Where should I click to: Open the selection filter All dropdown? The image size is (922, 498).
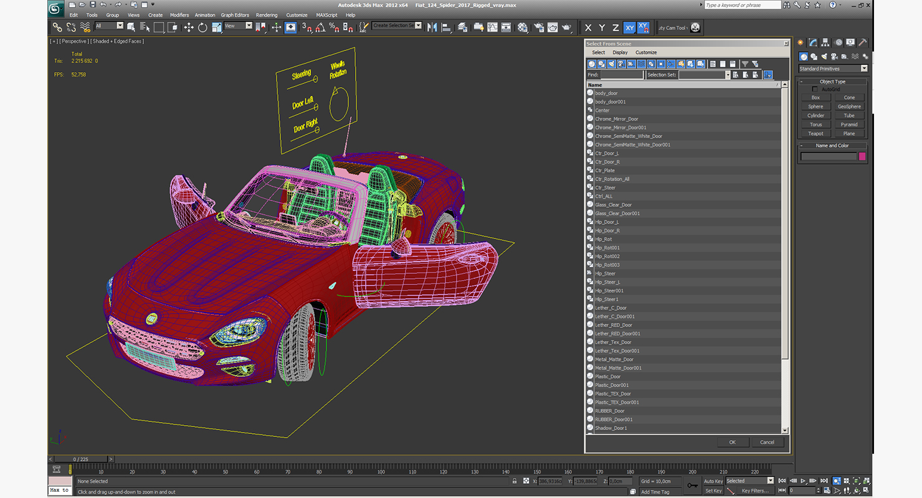point(109,26)
